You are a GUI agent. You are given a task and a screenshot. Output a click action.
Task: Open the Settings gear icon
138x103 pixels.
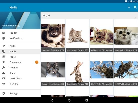[x=4, y=93]
